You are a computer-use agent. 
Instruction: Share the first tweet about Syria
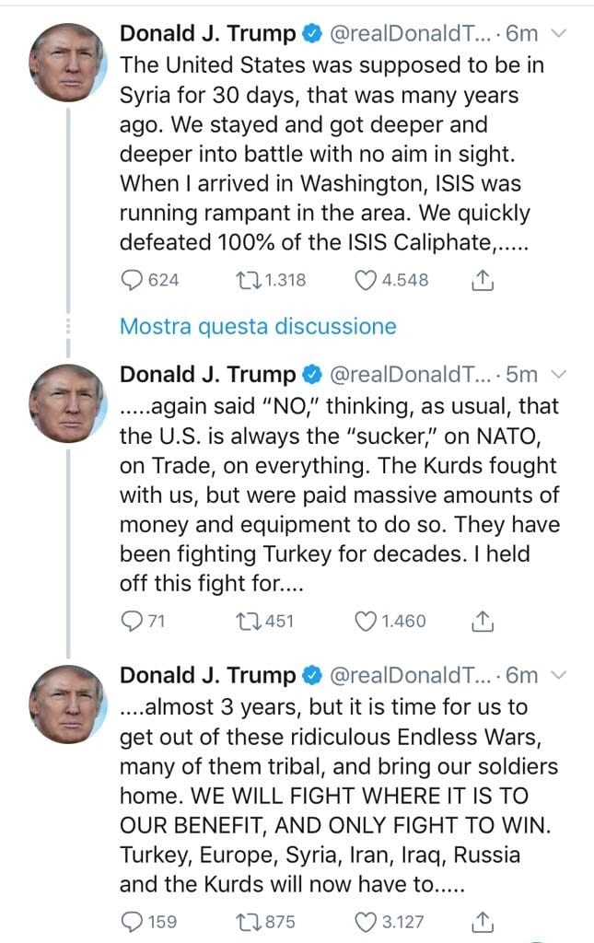(482, 280)
